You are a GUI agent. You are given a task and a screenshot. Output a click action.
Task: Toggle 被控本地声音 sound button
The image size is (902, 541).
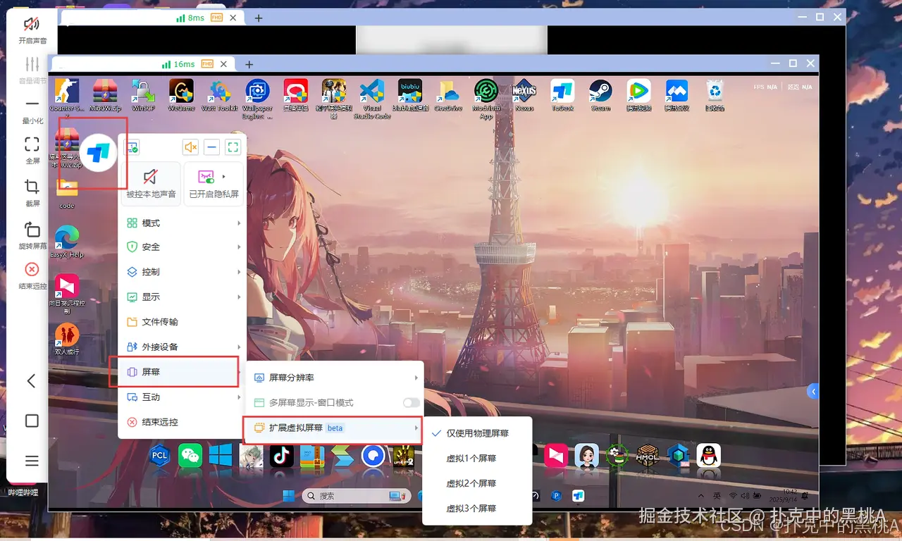[150, 182]
